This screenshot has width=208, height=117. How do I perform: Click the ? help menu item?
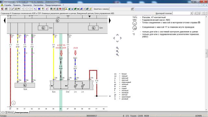click(63, 5)
